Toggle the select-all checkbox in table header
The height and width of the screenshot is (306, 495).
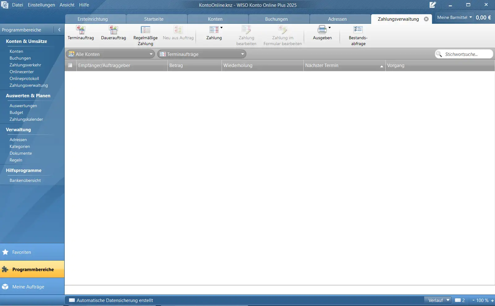coord(70,65)
